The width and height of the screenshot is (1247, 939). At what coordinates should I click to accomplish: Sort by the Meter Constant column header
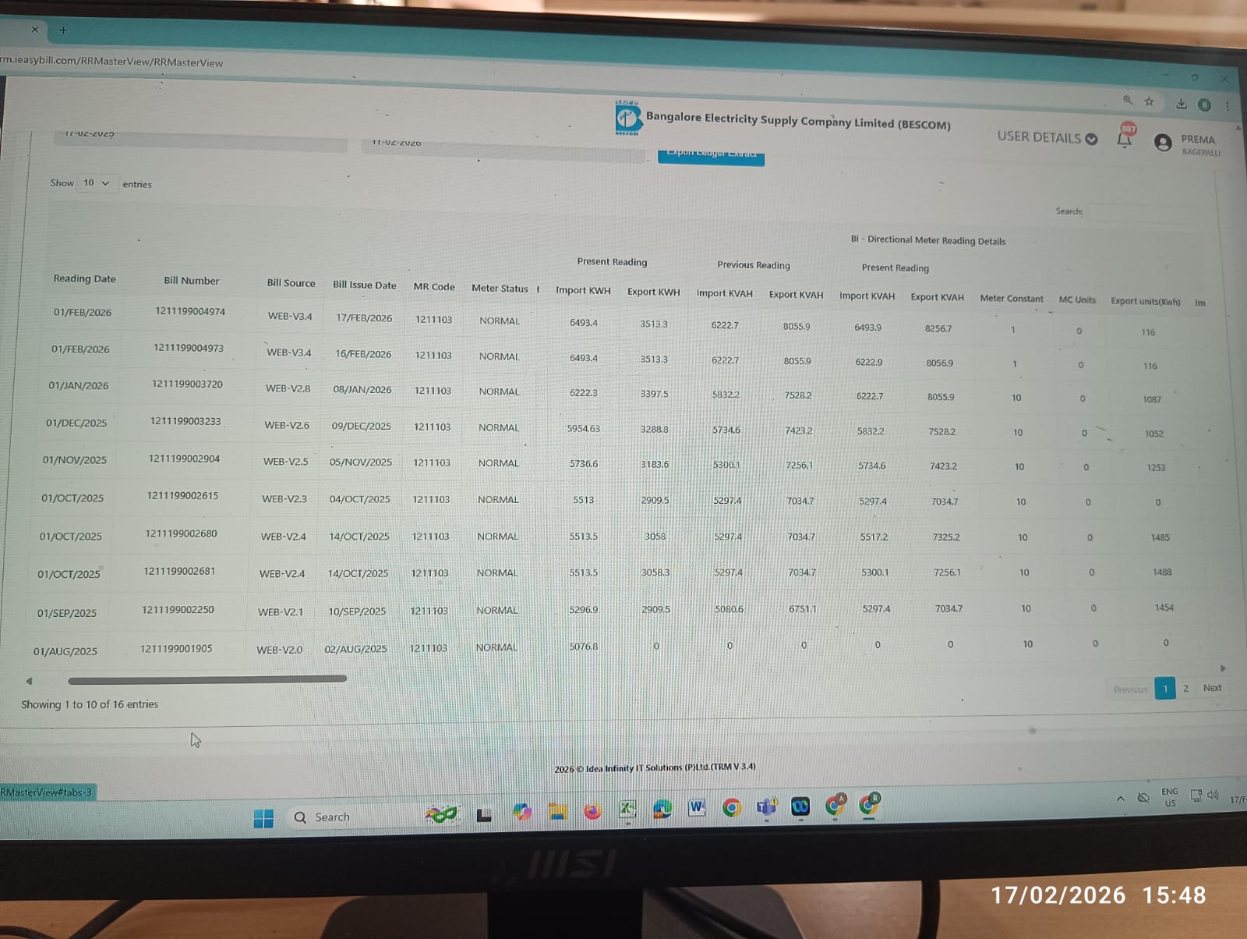click(1011, 299)
